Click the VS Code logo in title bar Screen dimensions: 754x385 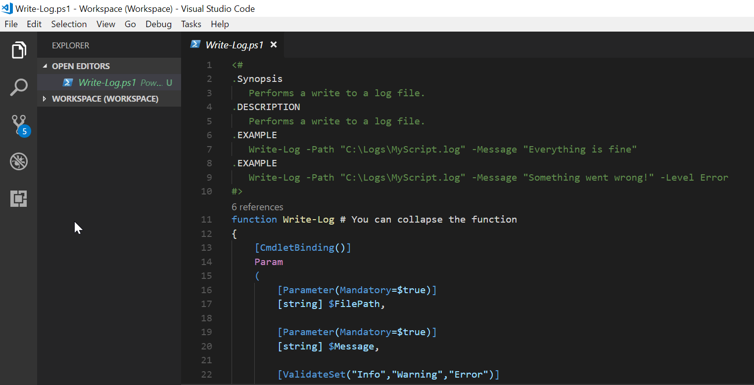click(x=7, y=8)
